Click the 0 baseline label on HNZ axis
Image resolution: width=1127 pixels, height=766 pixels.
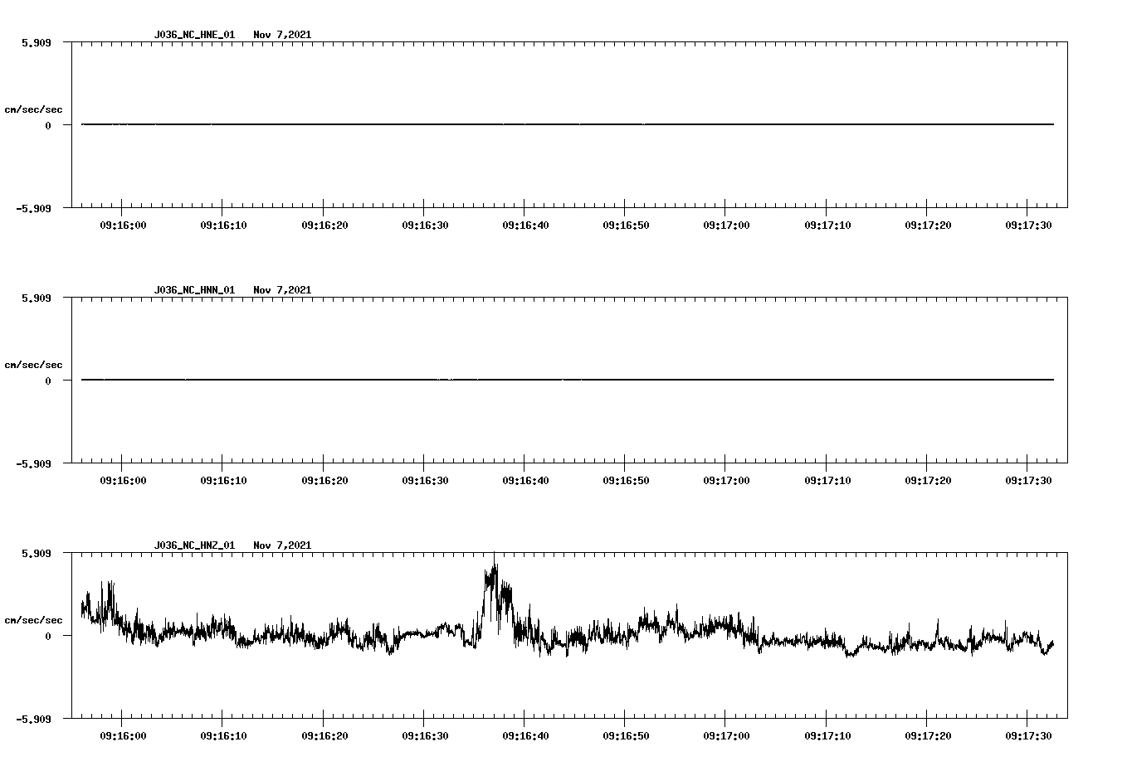48,637
